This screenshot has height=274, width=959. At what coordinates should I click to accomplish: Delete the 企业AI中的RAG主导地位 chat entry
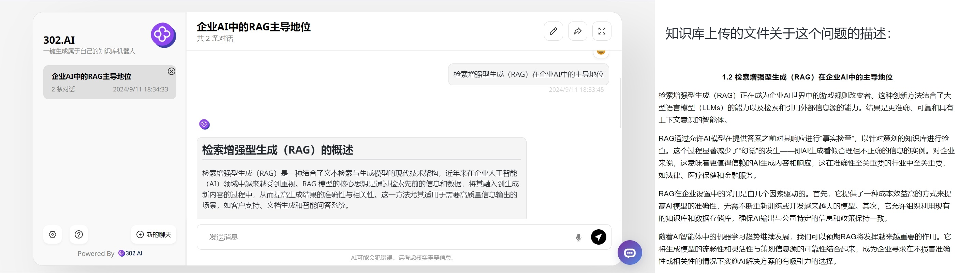pyautogui.click(x=171, y=71)
